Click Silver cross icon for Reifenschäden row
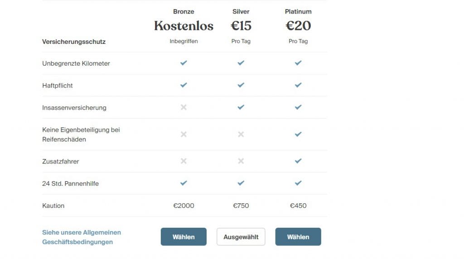 241,134
